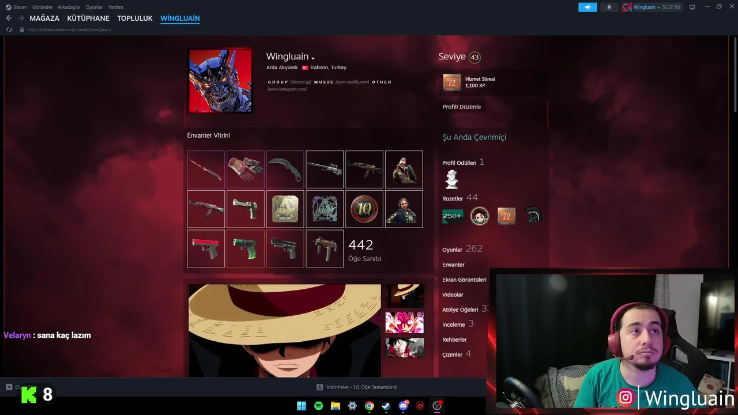Screen dimensions: 738x415
Task: Click the white bust profile award icon
Action: [x=452, y=180]
